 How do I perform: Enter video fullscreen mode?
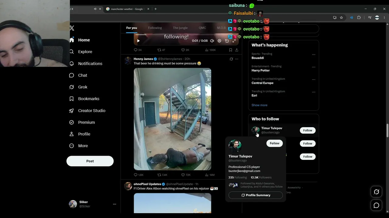coord(234,41)
